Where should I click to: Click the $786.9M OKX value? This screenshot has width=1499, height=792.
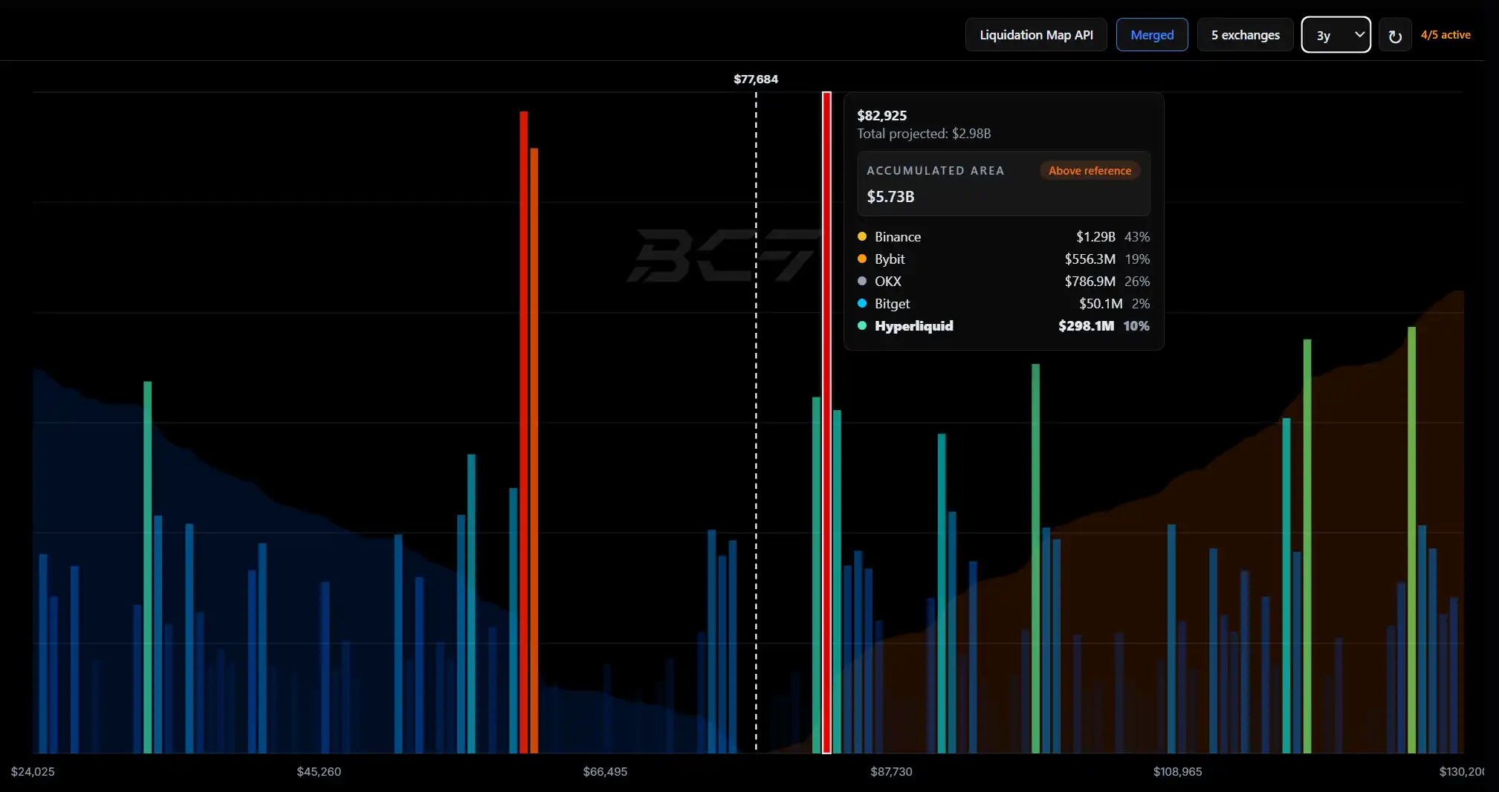click(1090, 282)
